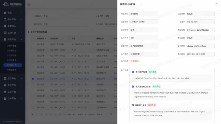The width and height of the screenshot is (221, 124).
Task: Click the 协议类型 field showing SNMP
Action: coord(200,38)
